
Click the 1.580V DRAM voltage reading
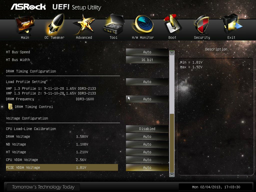click(82, 136)
